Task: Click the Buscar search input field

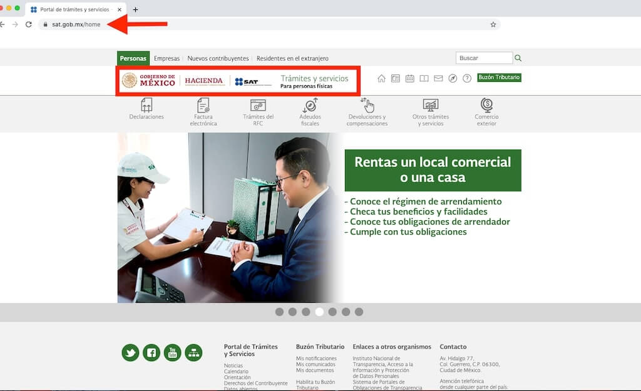Action: pyautogui.click(x=484, y=58)
